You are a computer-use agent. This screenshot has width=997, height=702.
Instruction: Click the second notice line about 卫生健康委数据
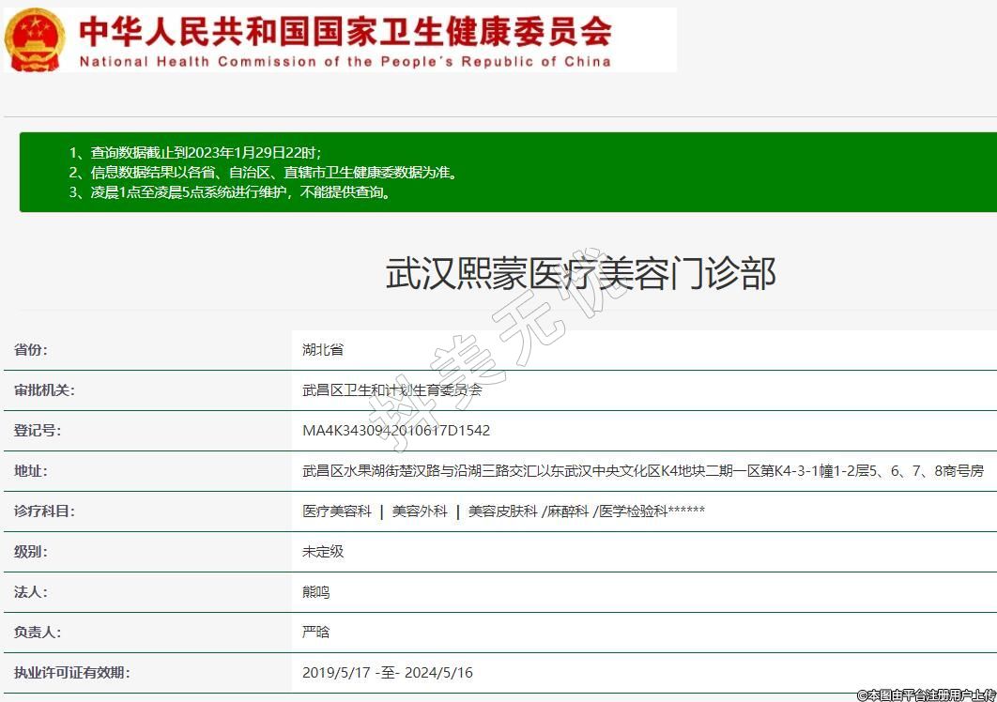tap(263, 173)
